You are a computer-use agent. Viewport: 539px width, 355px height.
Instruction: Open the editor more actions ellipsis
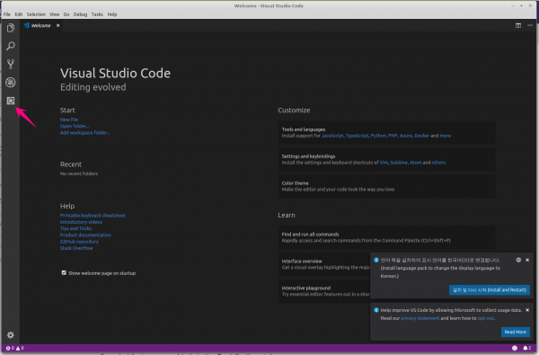tap(530, 25)
